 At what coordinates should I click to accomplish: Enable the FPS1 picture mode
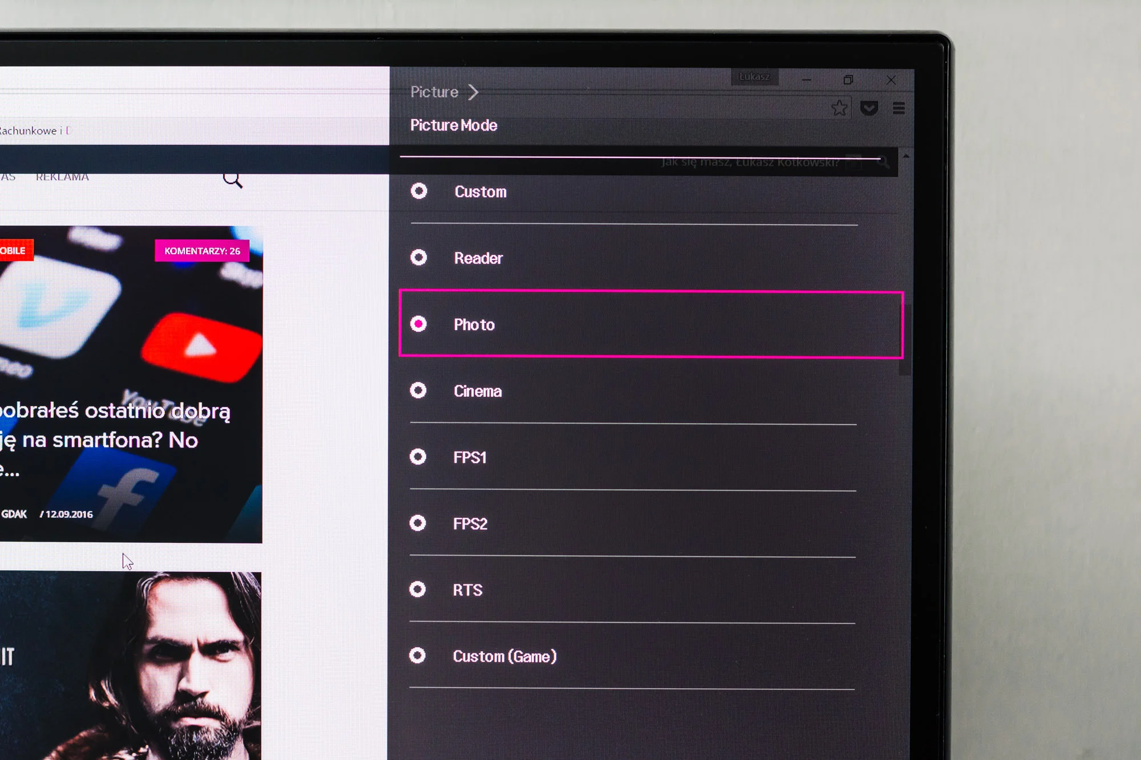633,457
